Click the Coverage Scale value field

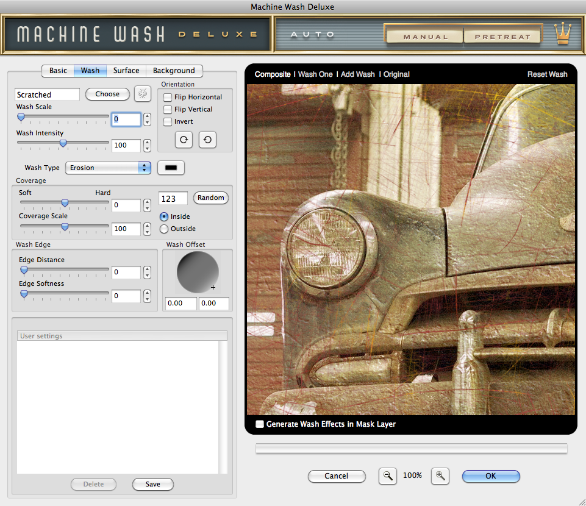[x=126, y=229]
